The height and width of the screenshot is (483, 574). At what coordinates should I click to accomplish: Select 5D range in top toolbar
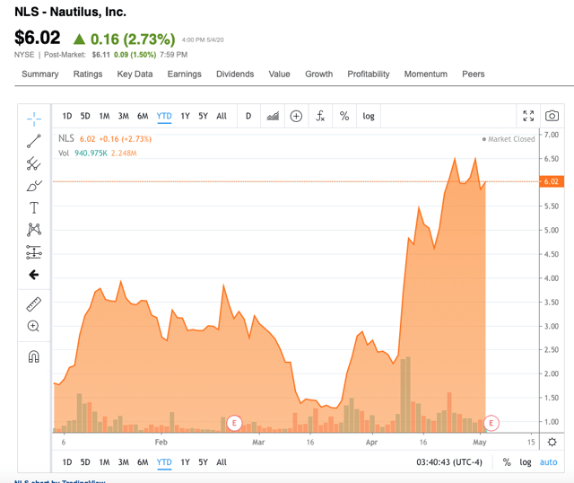[85, 116]
